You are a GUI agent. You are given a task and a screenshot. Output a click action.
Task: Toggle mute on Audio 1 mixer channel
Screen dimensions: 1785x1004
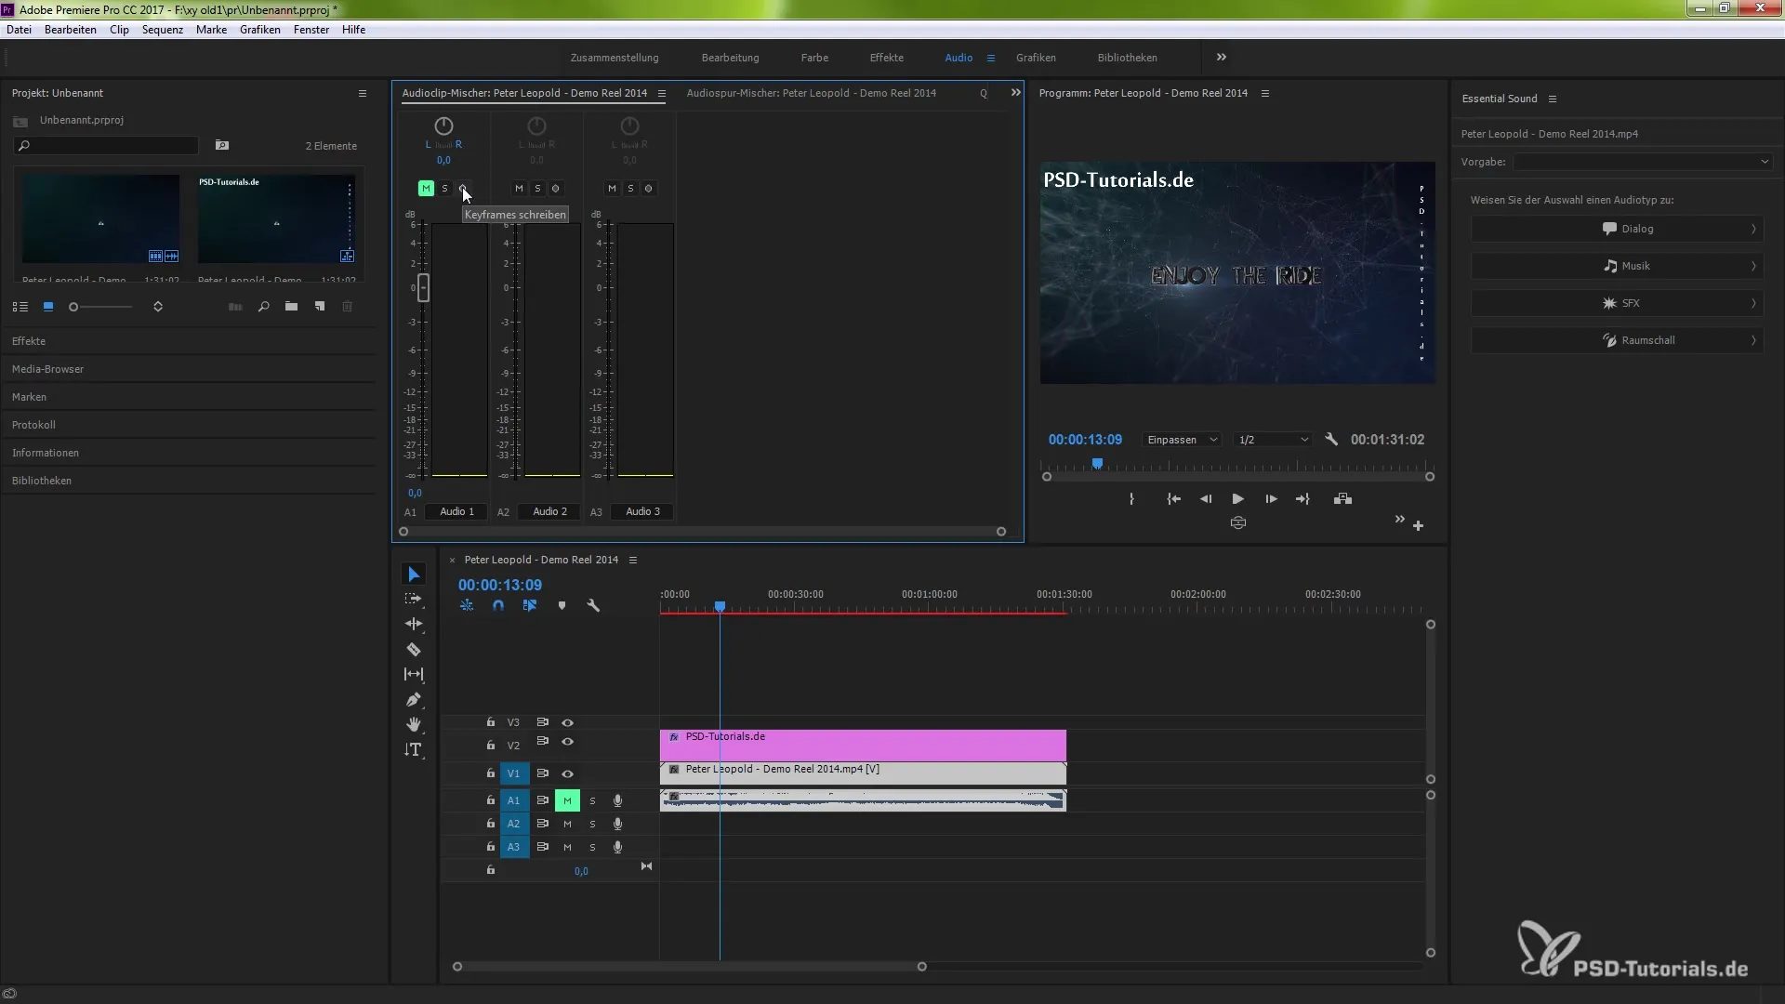[x=426, y=189]
